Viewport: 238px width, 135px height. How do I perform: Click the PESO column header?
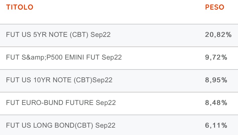click(x=215, y=8)
